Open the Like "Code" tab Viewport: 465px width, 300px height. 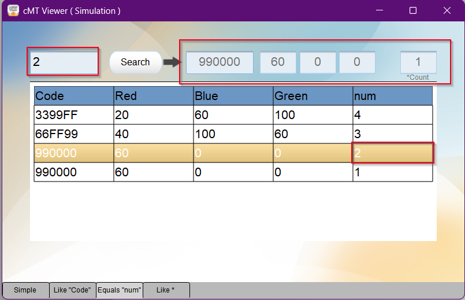72,290
